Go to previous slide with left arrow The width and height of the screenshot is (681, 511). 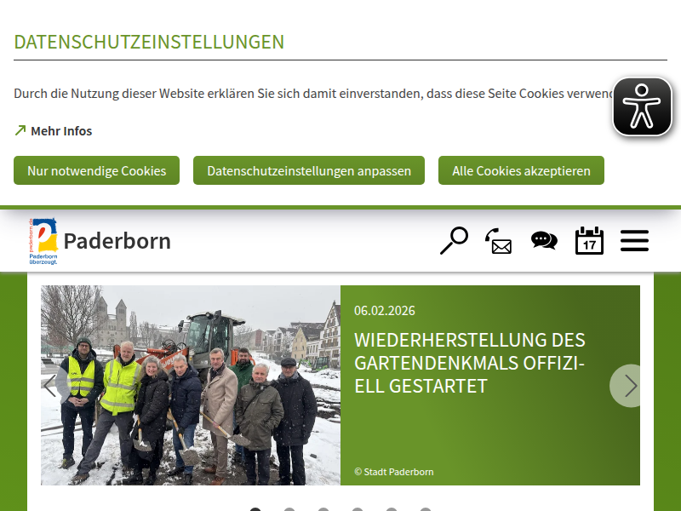pos(51,386)
